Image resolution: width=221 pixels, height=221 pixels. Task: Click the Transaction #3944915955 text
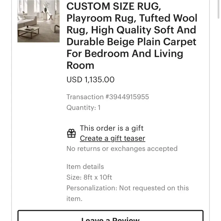(108, 97)
